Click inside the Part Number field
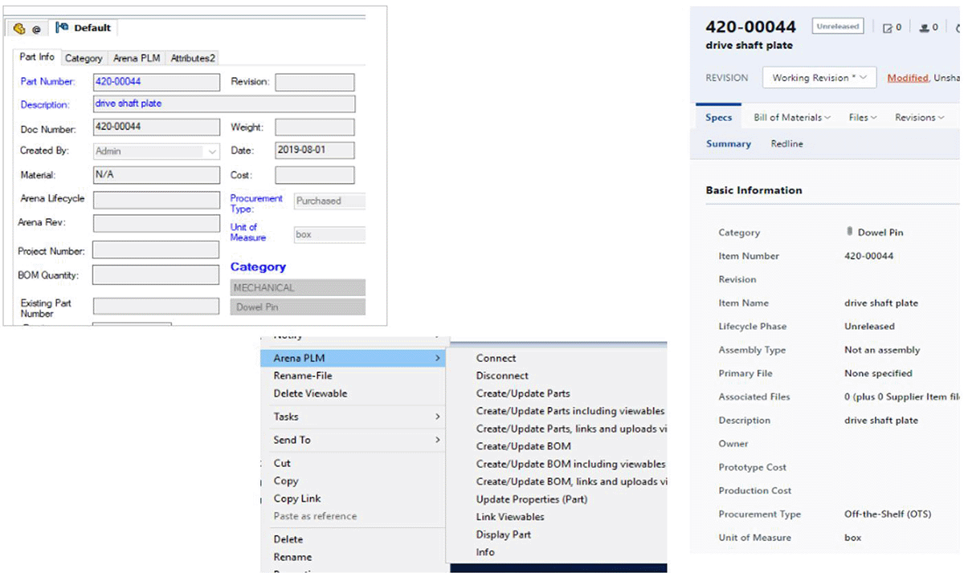 [156, 81]
